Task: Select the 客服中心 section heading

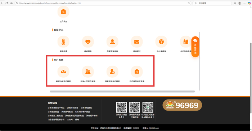Action: pos(58,30)
